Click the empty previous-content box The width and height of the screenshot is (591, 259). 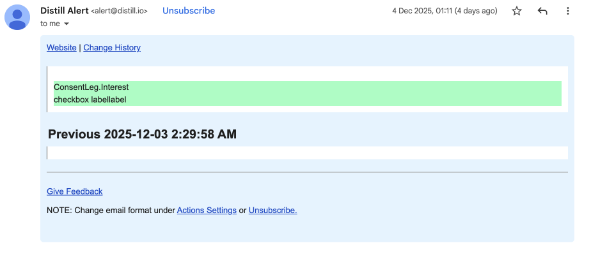point(307,152)
